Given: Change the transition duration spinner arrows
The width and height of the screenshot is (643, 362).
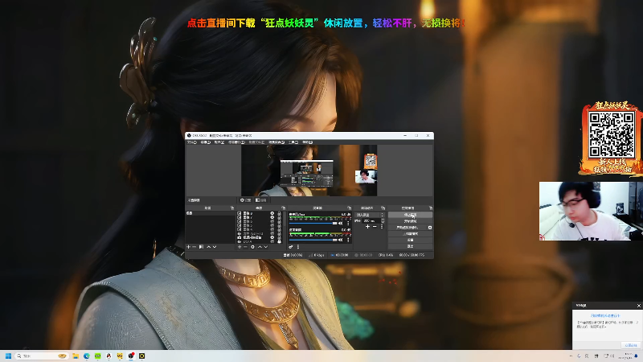Looking at the screenshot, I should 383,220.
